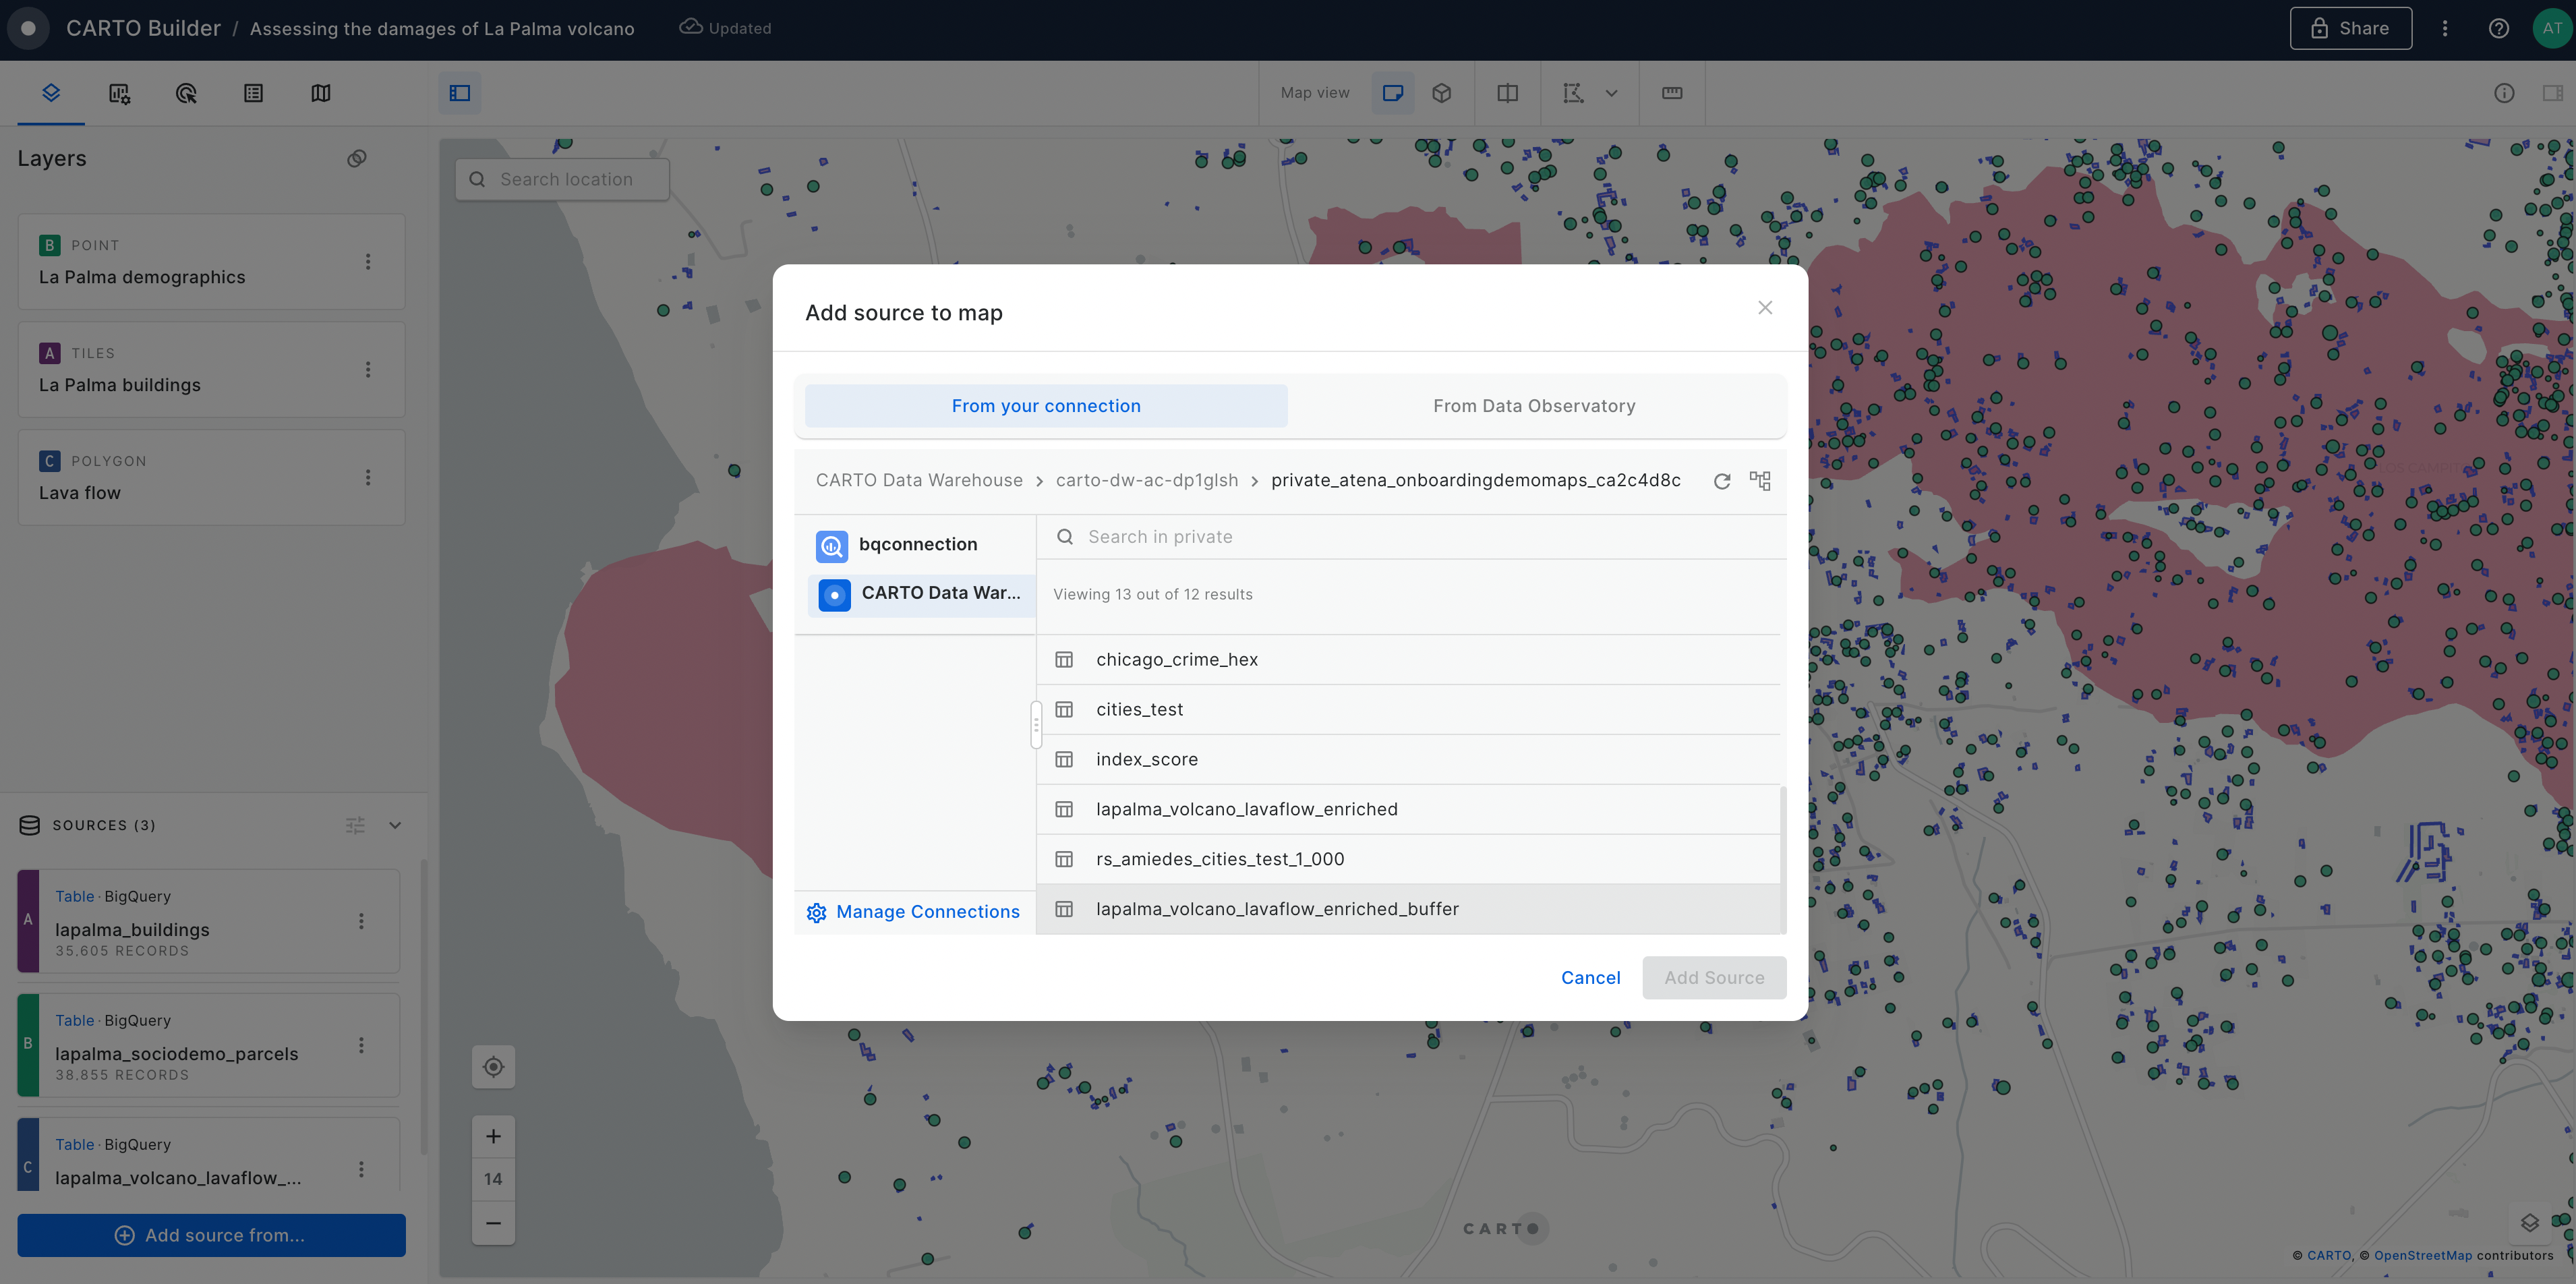
Task: Open lapalma_sociodemo_parcels source options menu
Action: pyautogui.click(x=361, y=1045)
